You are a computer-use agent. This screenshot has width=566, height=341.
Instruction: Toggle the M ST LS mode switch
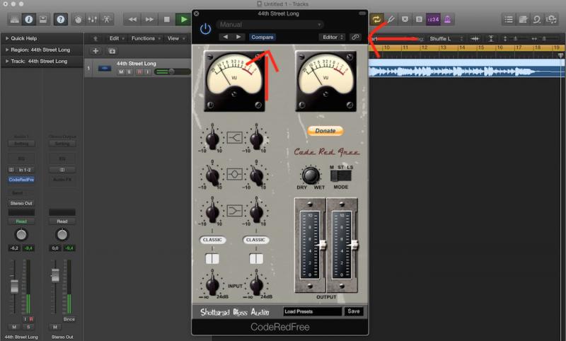340,176
